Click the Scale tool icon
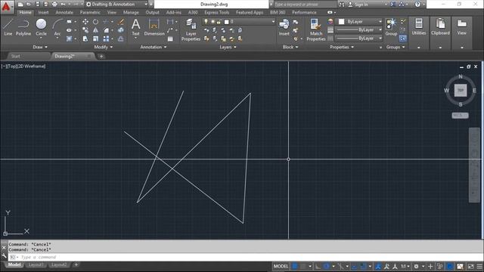484x272 pixels. [x=96, y=39]
